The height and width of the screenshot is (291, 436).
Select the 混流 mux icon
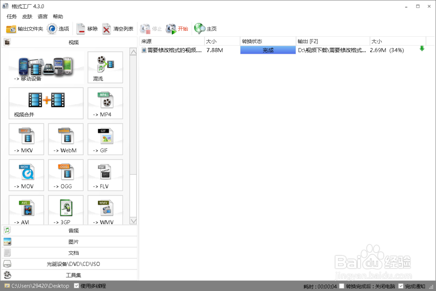pos(105,67)
